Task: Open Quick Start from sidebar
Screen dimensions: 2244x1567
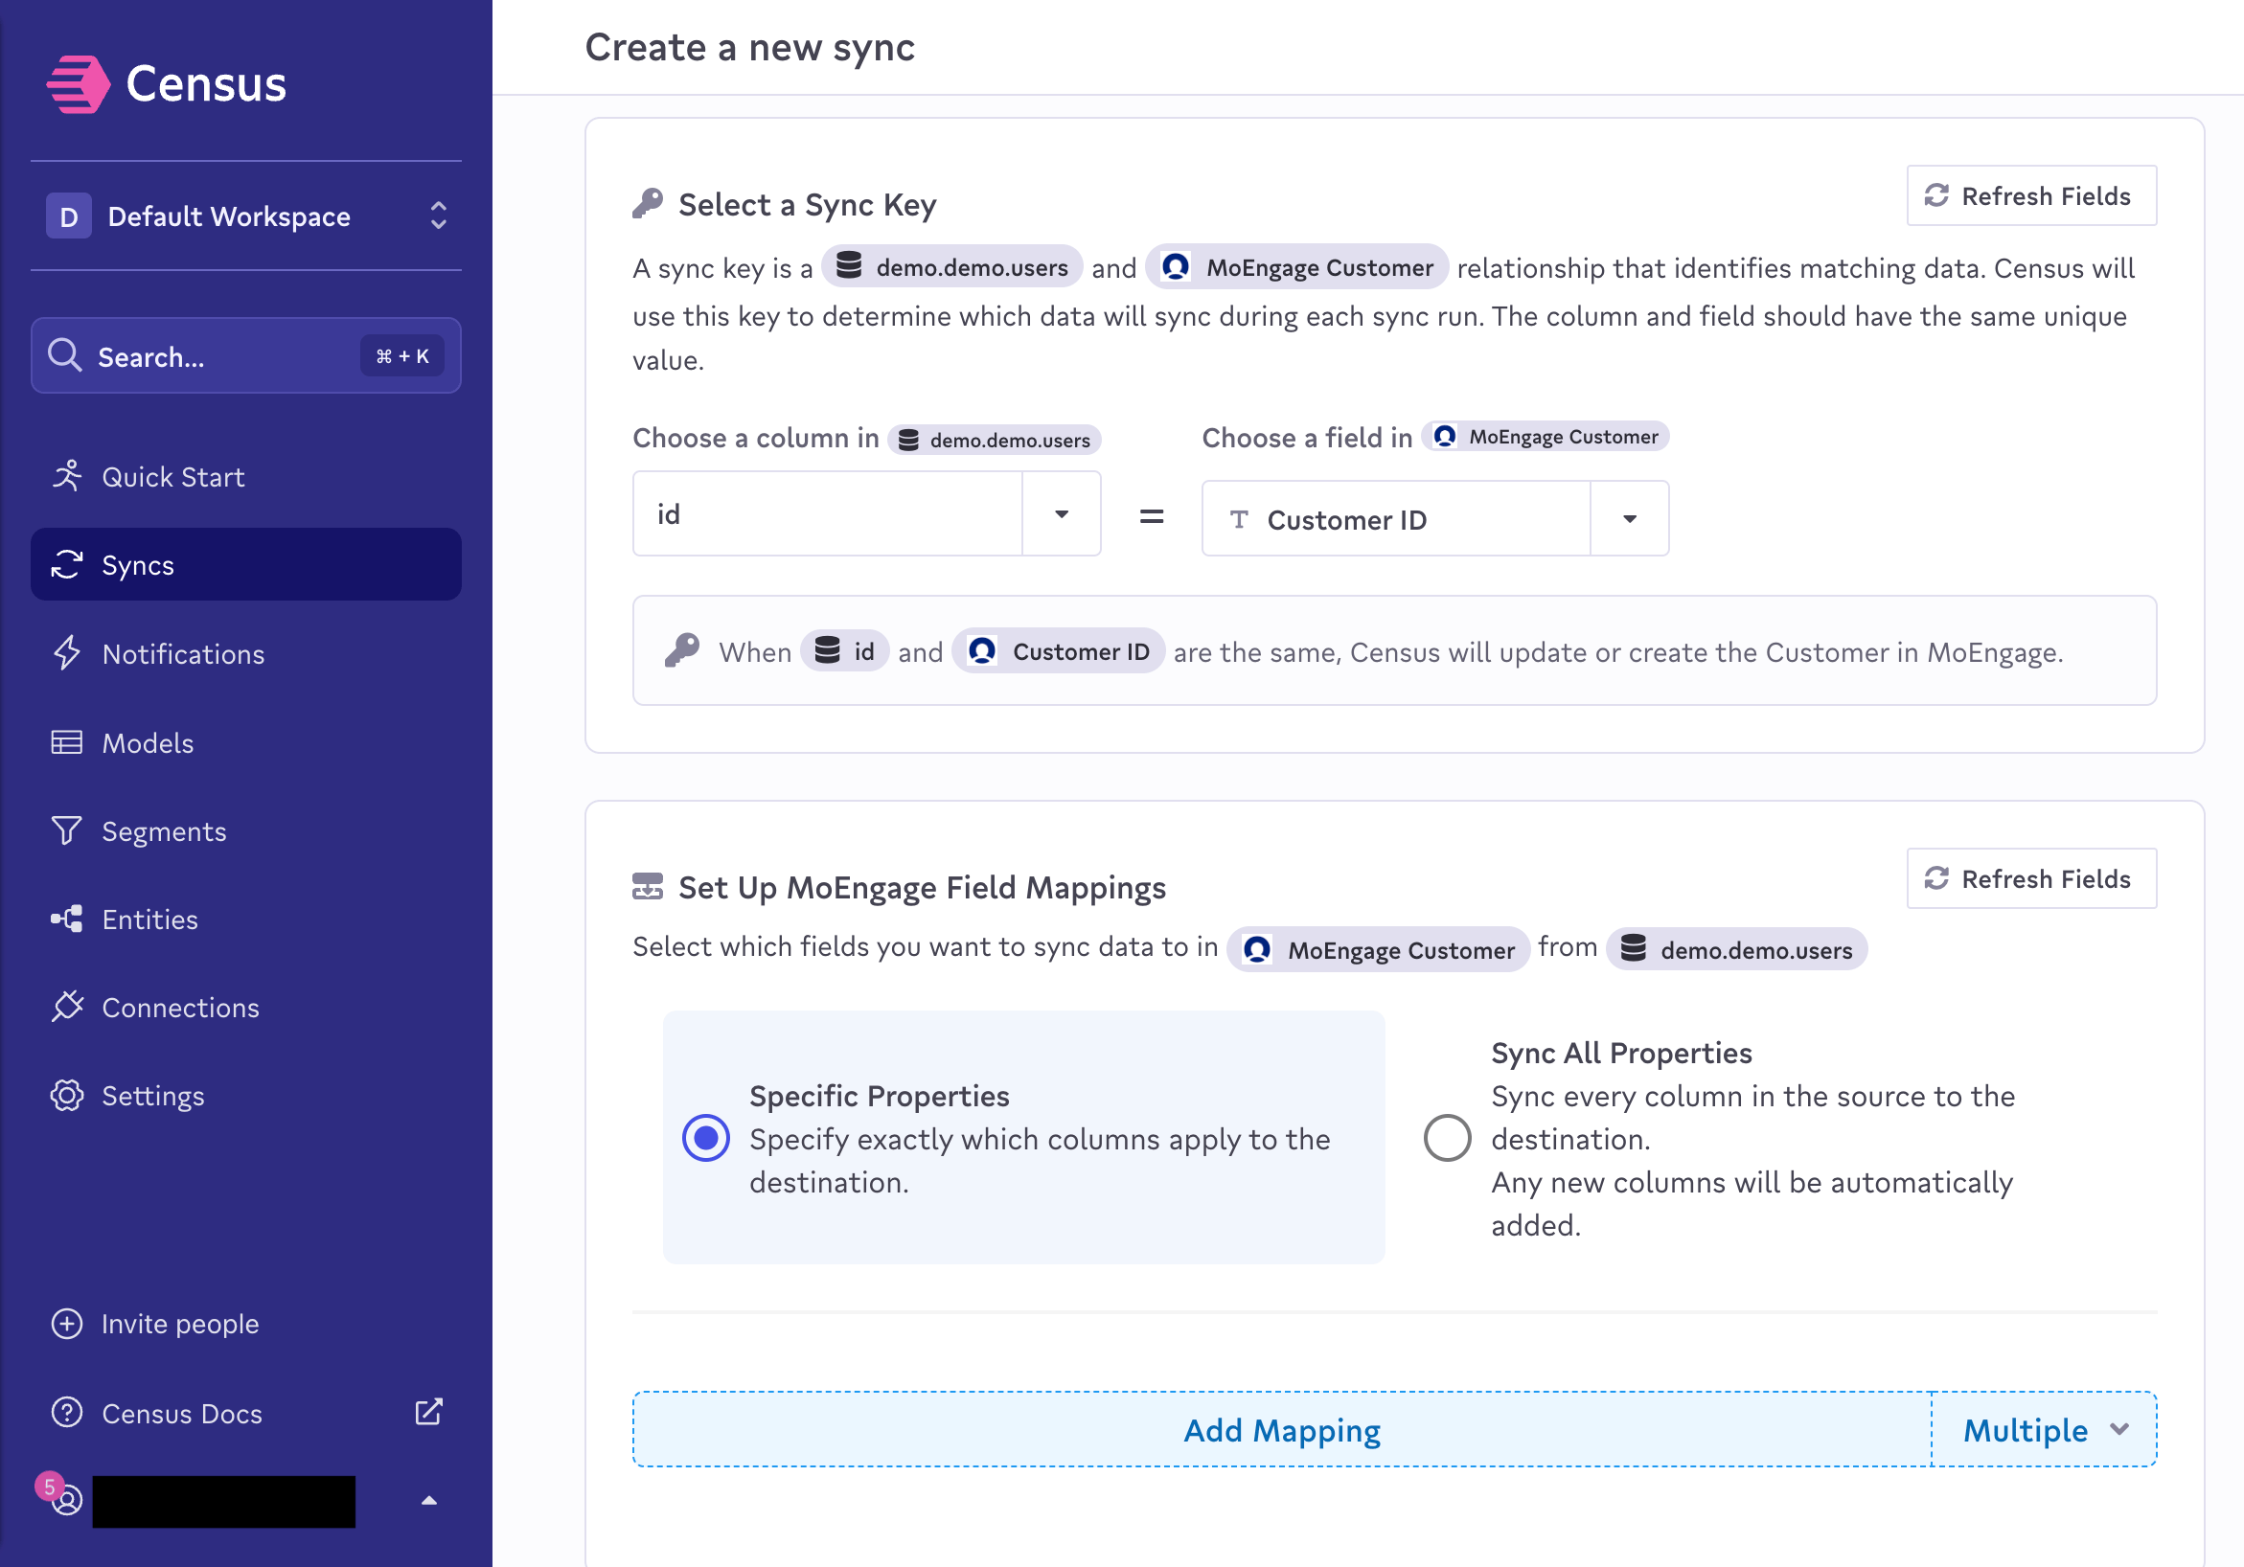Action: (246, 477)
